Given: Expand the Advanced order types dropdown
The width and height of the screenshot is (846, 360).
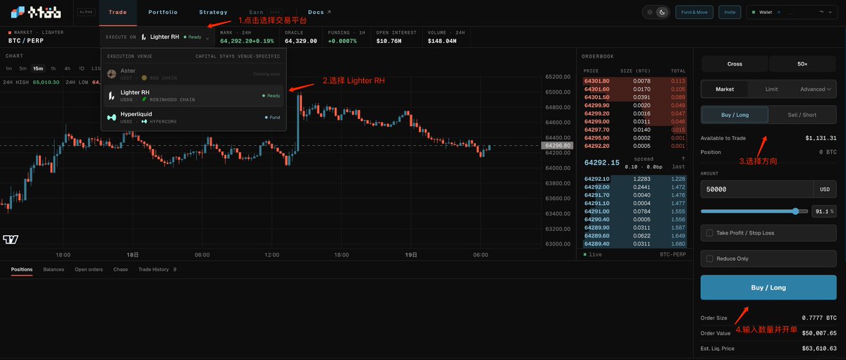Looking at the screenshot, I should point(816,89).
